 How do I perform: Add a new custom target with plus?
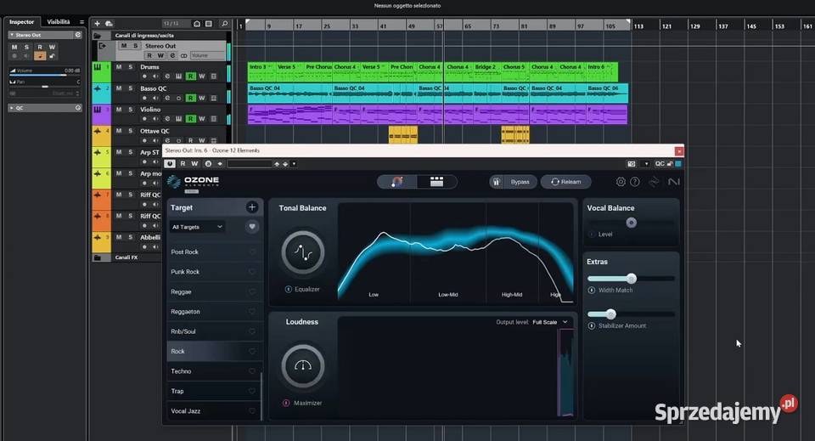click(x=252, y=207)
